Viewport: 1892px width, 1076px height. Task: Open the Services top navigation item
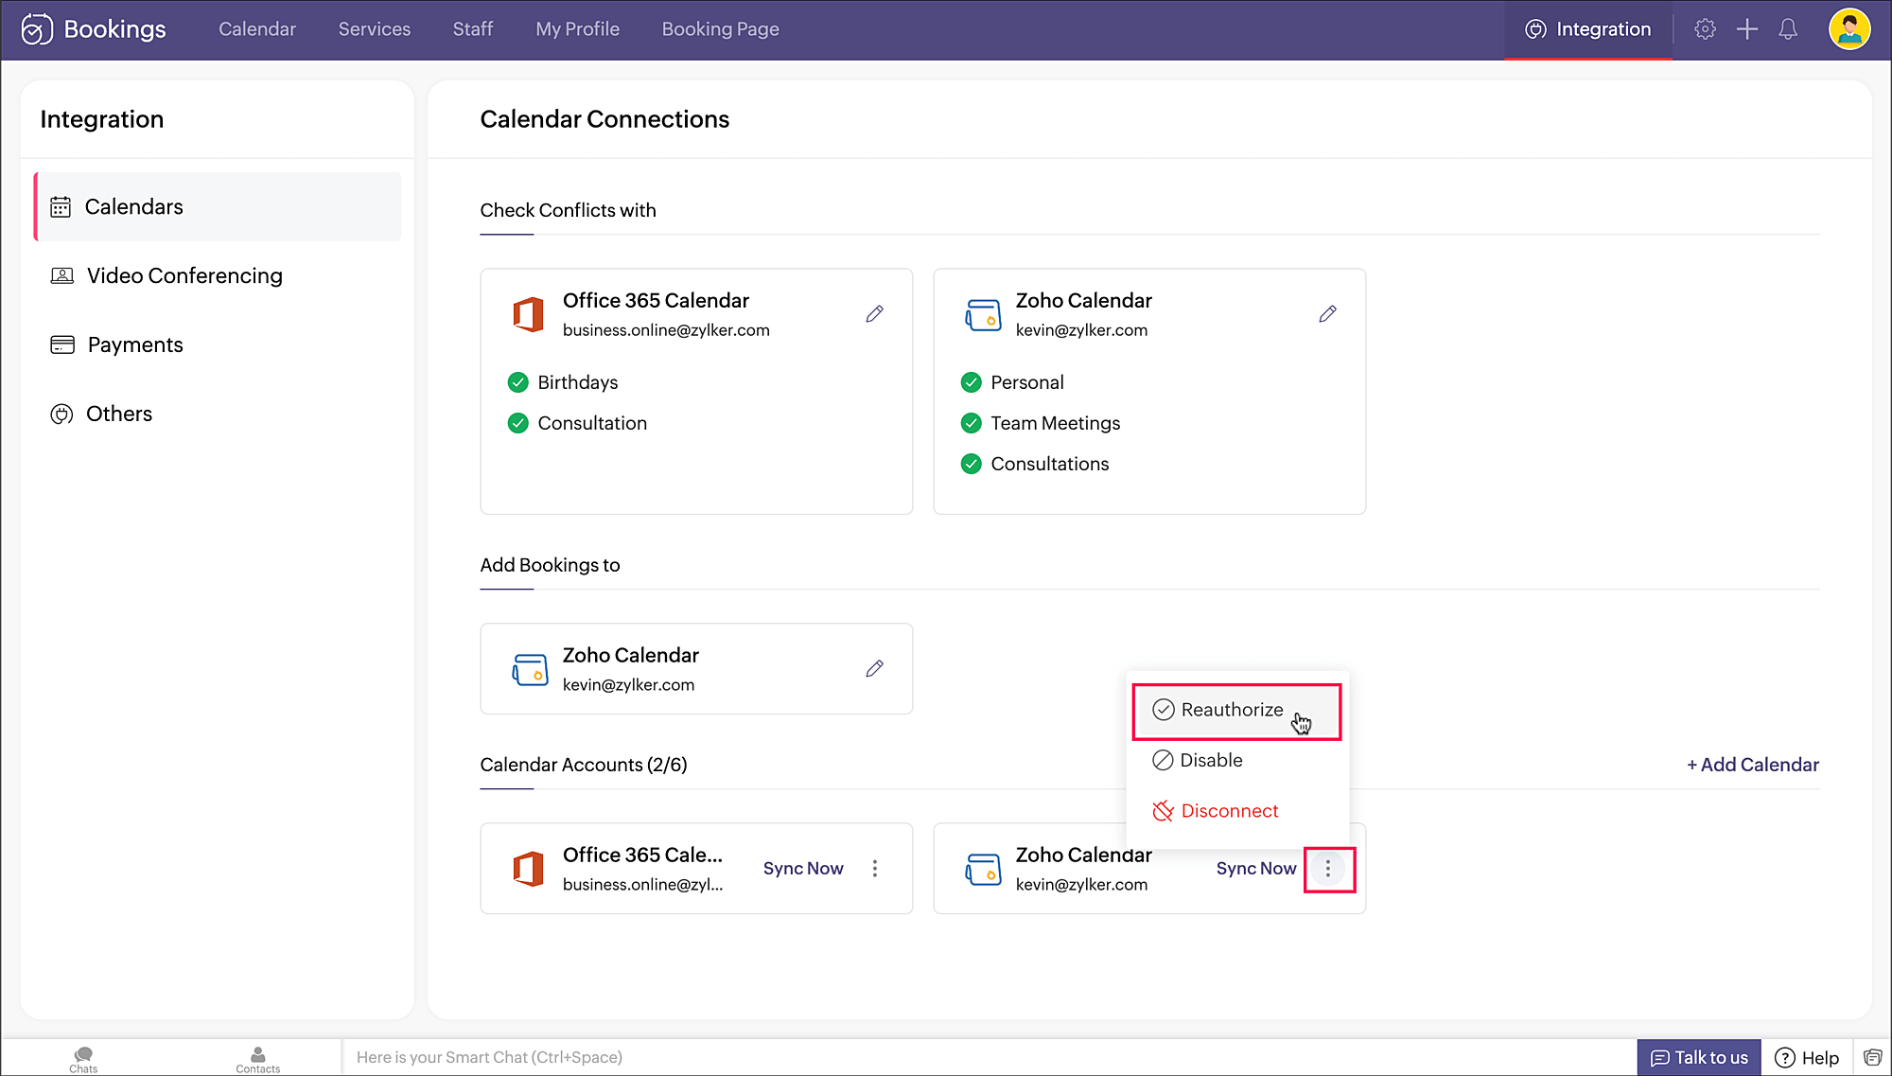pyautogui.click(x=375, y=29)
